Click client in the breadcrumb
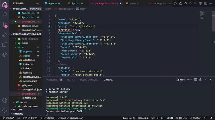The height and width of the screenshot is (120, 215). (x=48, y=9)
